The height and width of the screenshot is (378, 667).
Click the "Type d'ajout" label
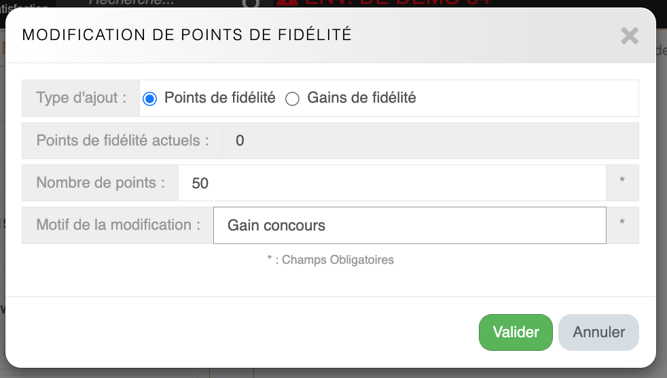(x=81, y=98)
